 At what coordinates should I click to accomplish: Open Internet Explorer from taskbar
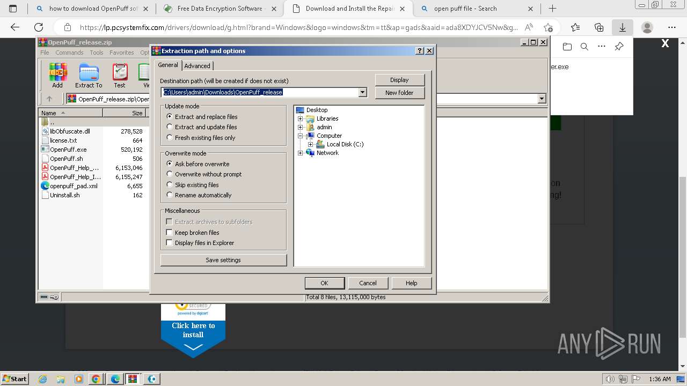(43, 378)
